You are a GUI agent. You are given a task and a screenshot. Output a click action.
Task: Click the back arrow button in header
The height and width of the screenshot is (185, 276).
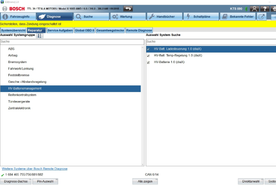tap(128, 8)
